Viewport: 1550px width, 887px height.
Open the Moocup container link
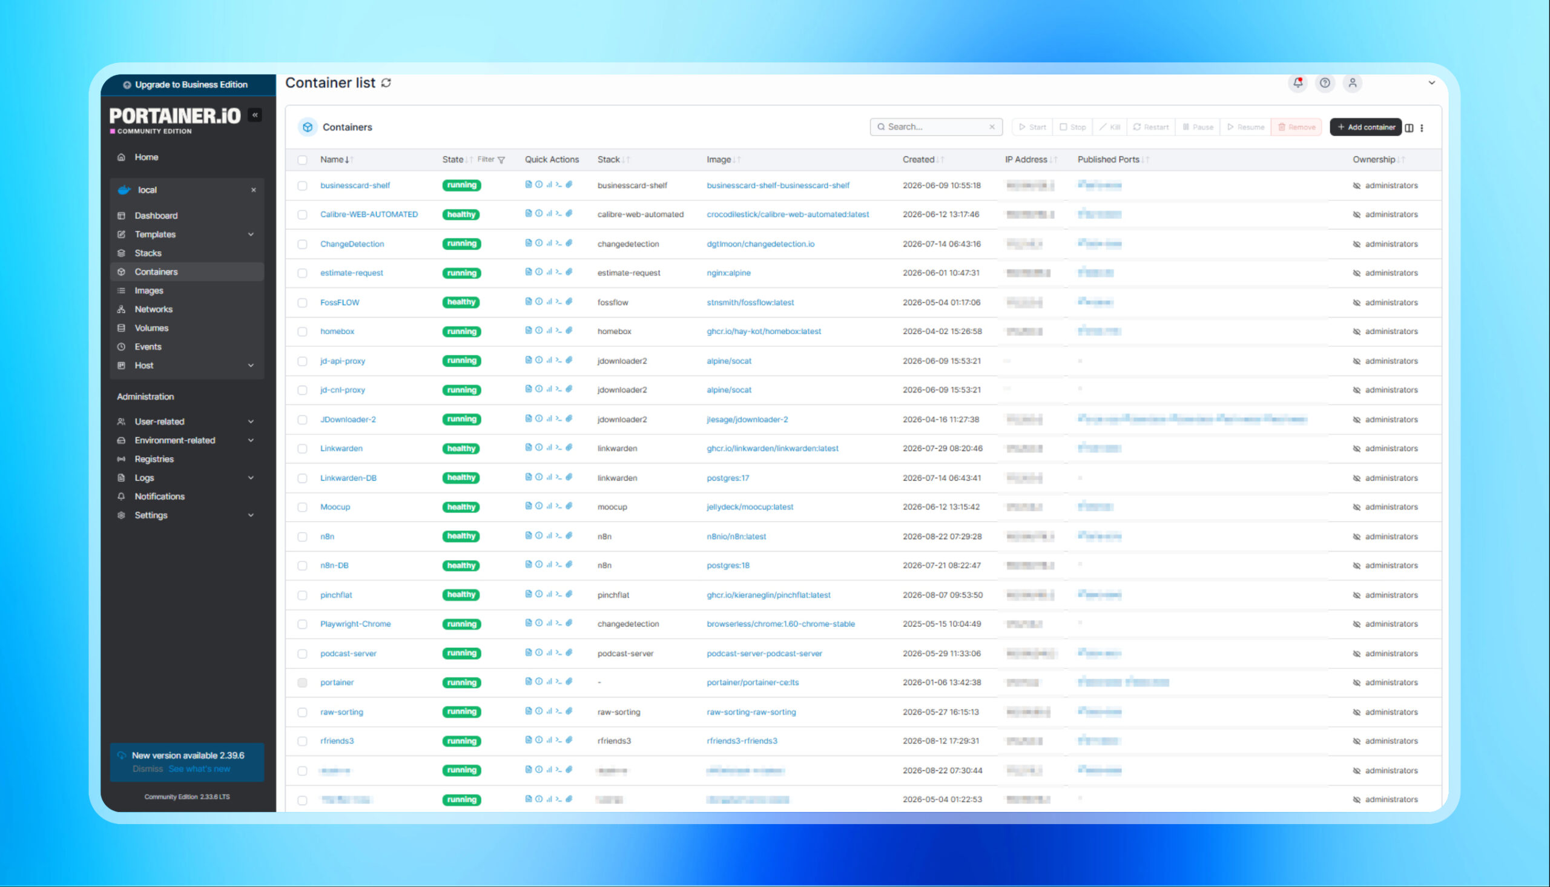[x=335, y=507]
